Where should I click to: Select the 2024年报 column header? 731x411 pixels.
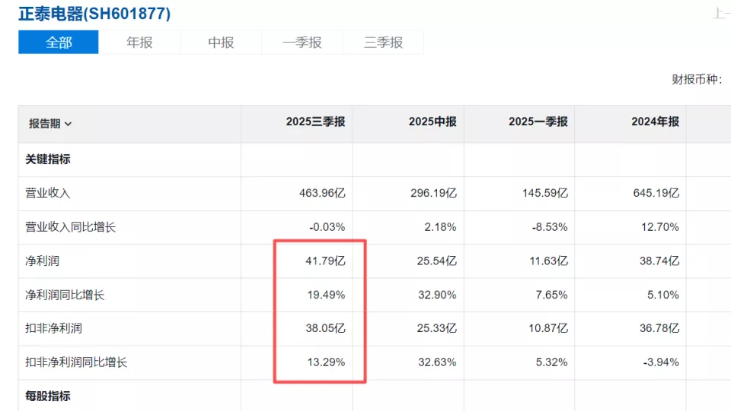coord(655,122)
